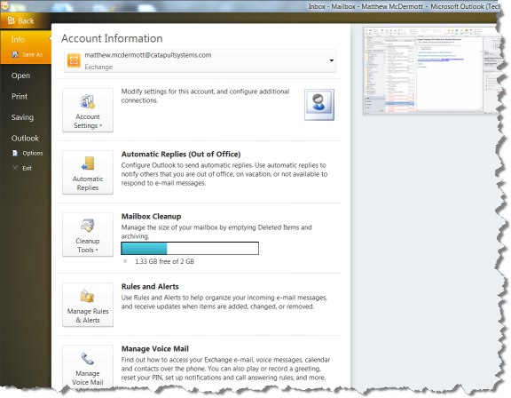Open the Saving menu item
Viewport: 511px width, 398px height.
pyautogui.click(x=22, y=117)
